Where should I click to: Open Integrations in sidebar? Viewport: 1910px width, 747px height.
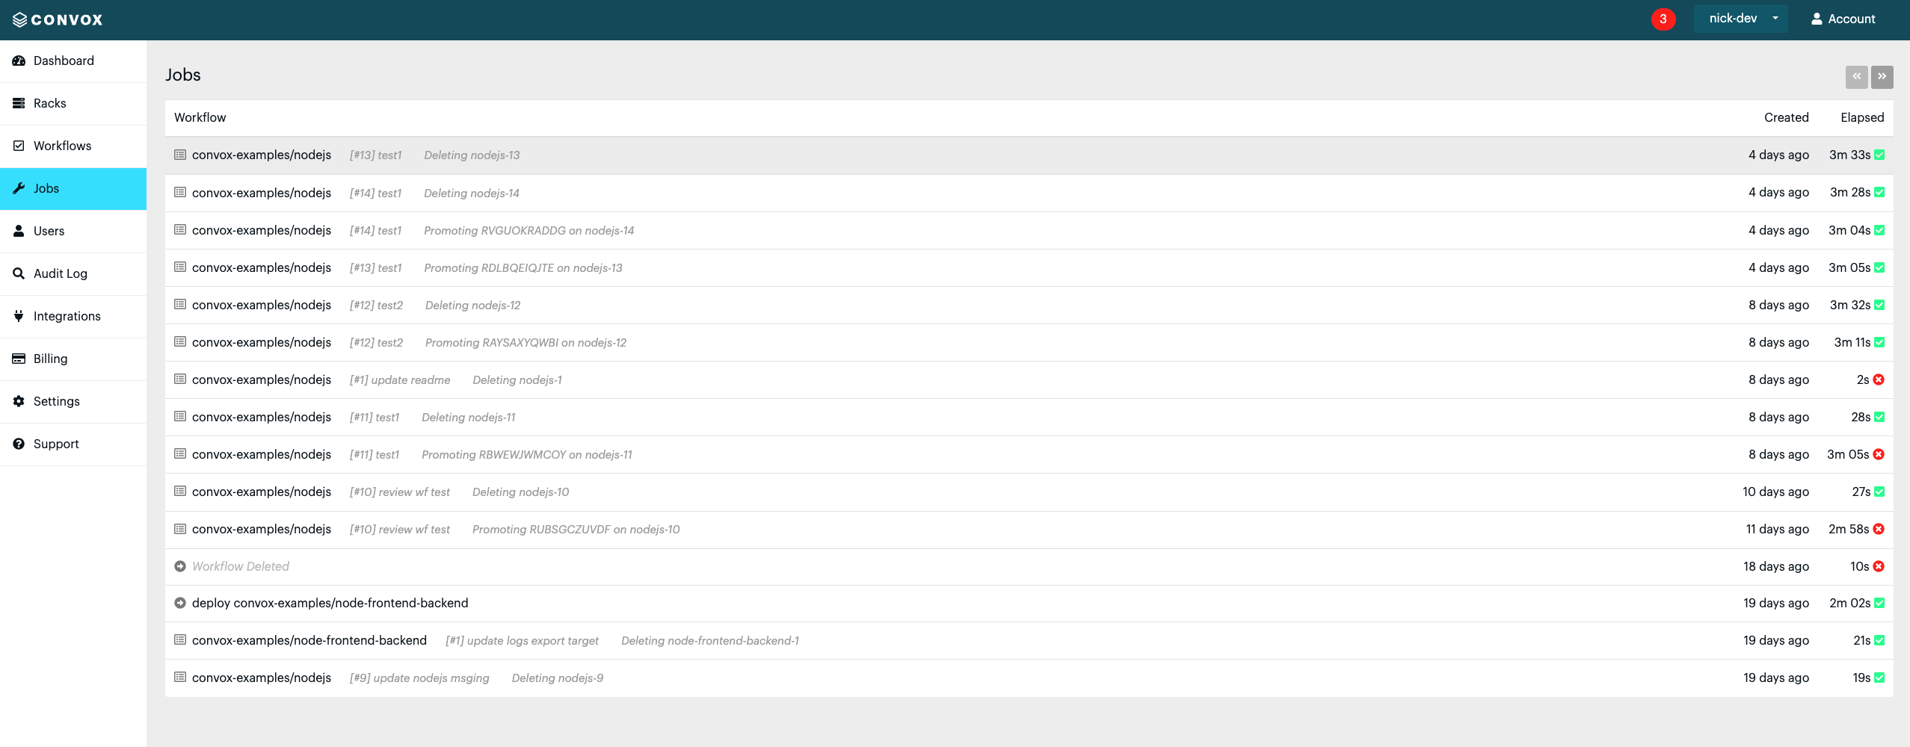[x=73, y=317]
